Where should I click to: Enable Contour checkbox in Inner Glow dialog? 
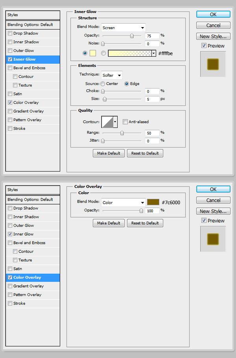point(15,76)
